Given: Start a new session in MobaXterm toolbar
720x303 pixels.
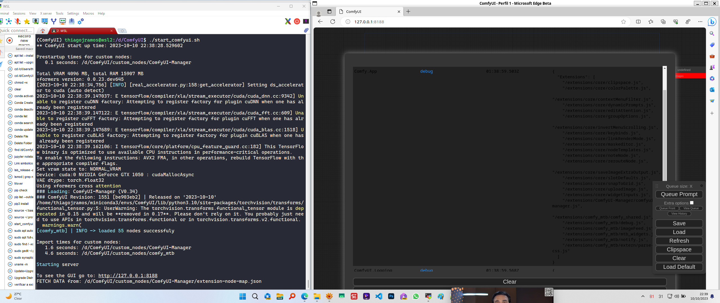Looking at the screenshot, I should [1, 21].
